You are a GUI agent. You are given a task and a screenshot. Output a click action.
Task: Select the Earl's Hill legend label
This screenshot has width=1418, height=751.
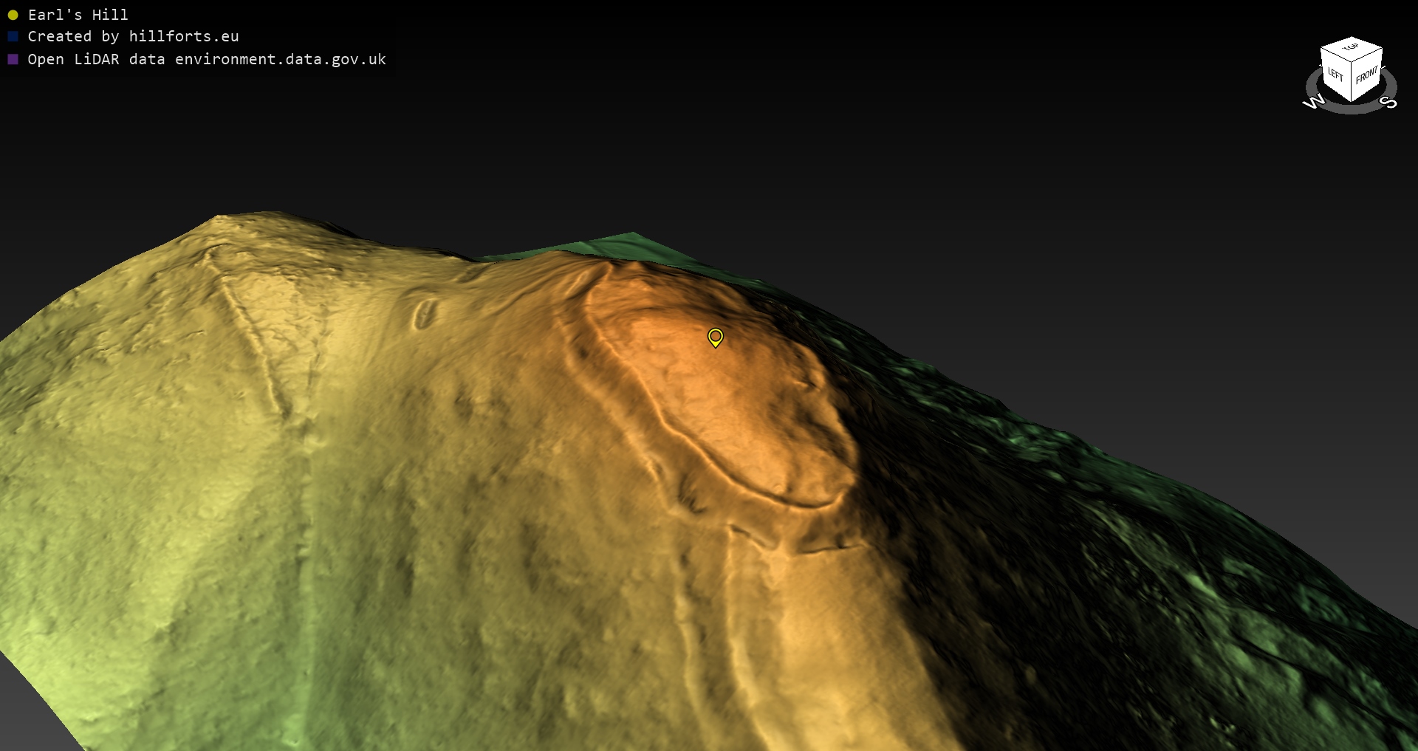[78, 15]
